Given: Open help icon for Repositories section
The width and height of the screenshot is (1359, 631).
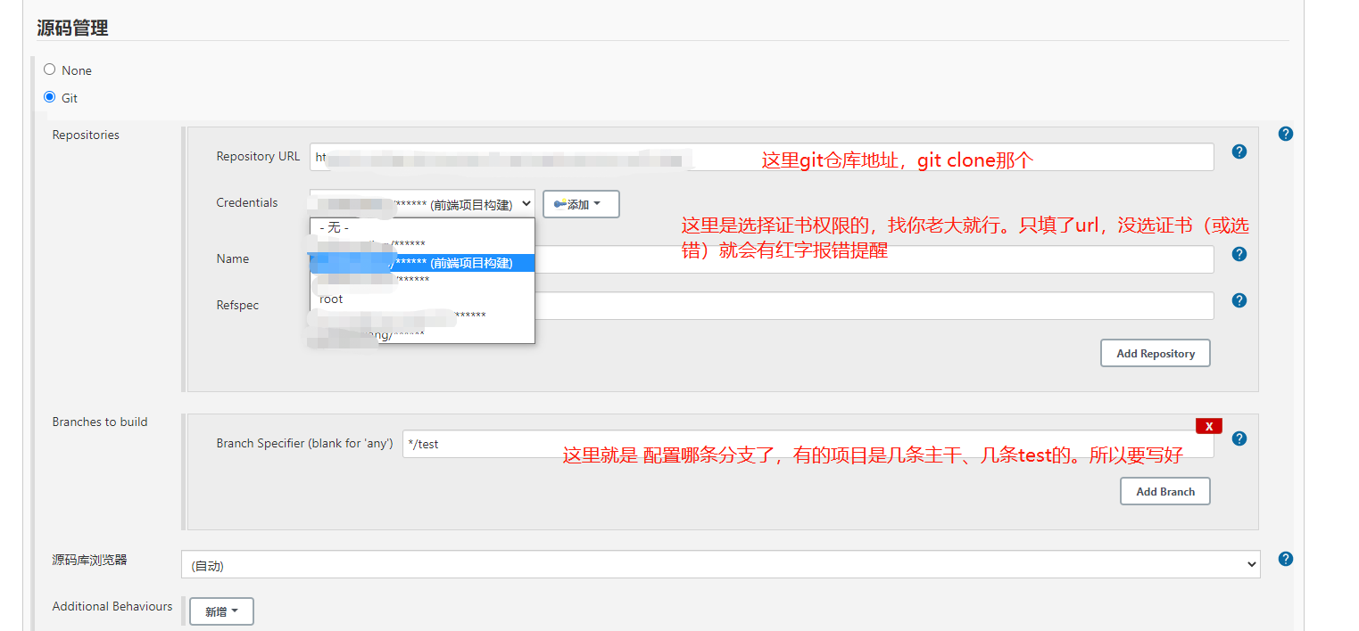Looking at the screenshot, I should (x=1285, y=134).
